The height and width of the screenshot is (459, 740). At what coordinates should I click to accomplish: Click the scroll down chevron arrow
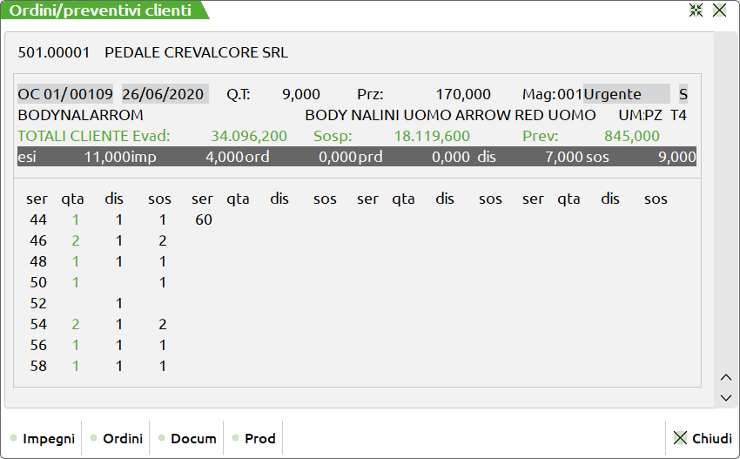click(726, 397)
